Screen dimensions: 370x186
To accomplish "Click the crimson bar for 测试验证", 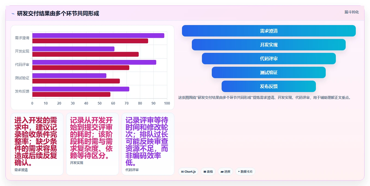I will pyautogui.click(x=76, y=81).
